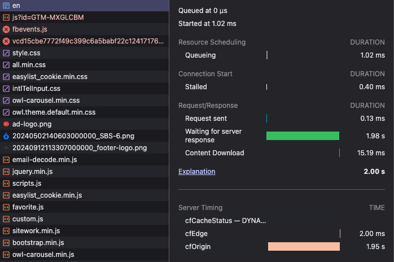Select the favorite.js request row
The image size is (394, 262).
[28, 207]
